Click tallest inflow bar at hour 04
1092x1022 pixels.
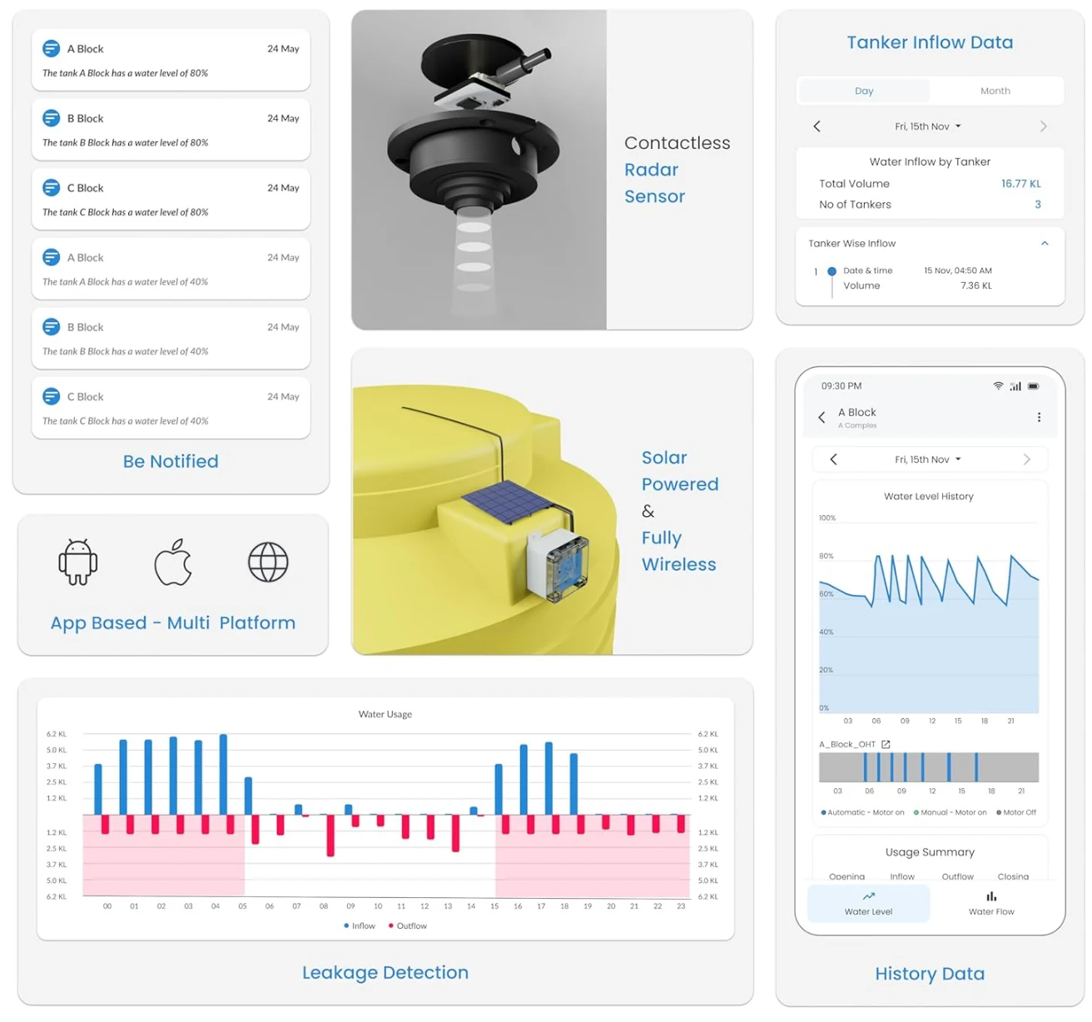pyautogui.click(x=223, y=774)
